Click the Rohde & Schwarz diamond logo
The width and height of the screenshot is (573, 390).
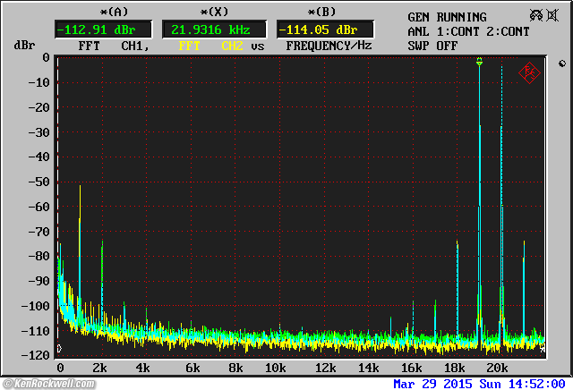click(529, 72)
